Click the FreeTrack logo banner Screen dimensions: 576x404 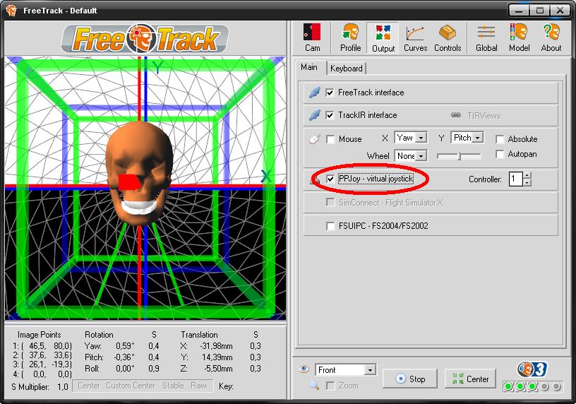[145, 39]
